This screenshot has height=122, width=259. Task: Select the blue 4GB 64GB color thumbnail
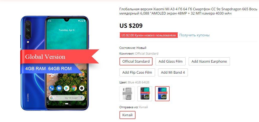click(162, 94)
